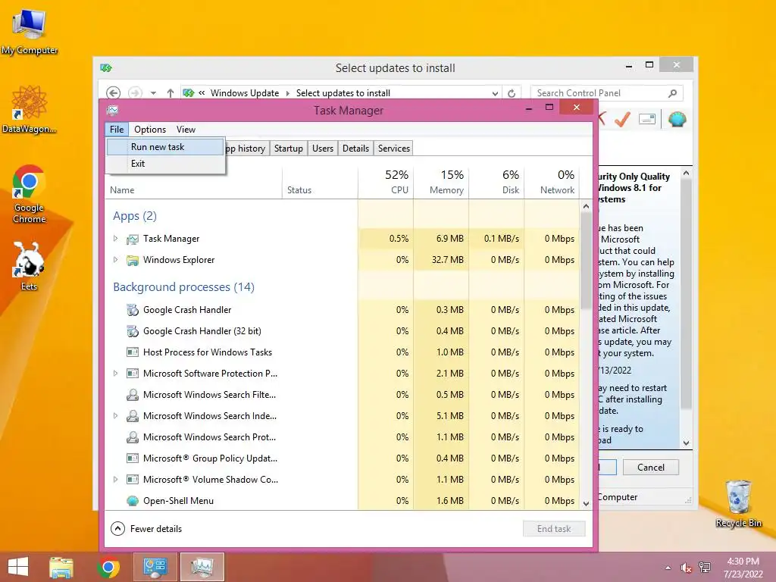Sort processes by Network column
The height and width of the screenshot is (582, 776).
click(x=552, y=182)
